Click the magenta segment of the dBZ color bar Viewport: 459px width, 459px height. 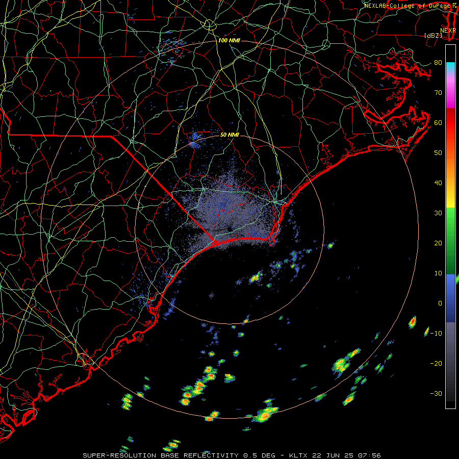click(450, 94)
